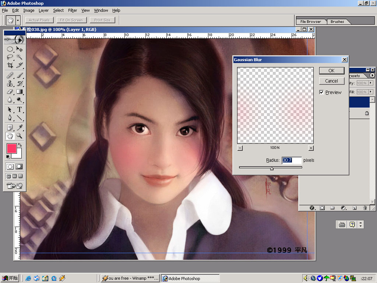Screen dimensions: 377x283
Task: Open Adobe Online from toolbox header
Action: (x=14, y=39)
